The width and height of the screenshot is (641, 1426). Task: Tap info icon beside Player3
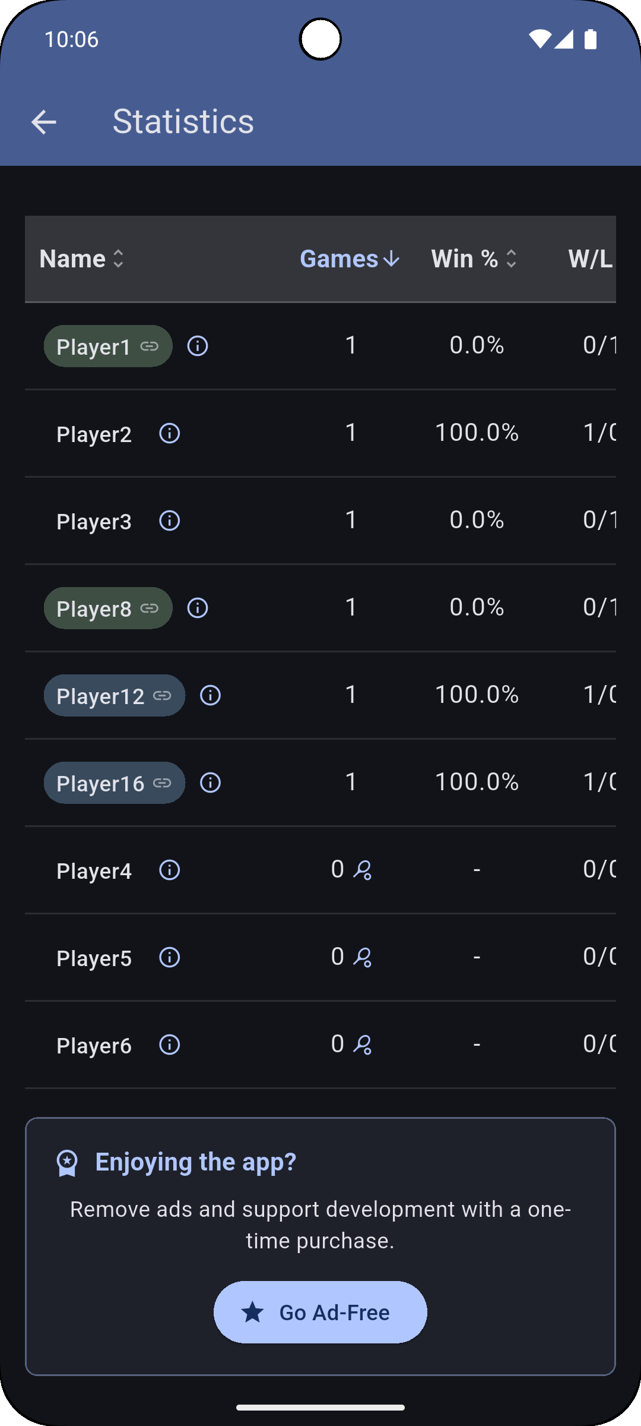[170, 520]
